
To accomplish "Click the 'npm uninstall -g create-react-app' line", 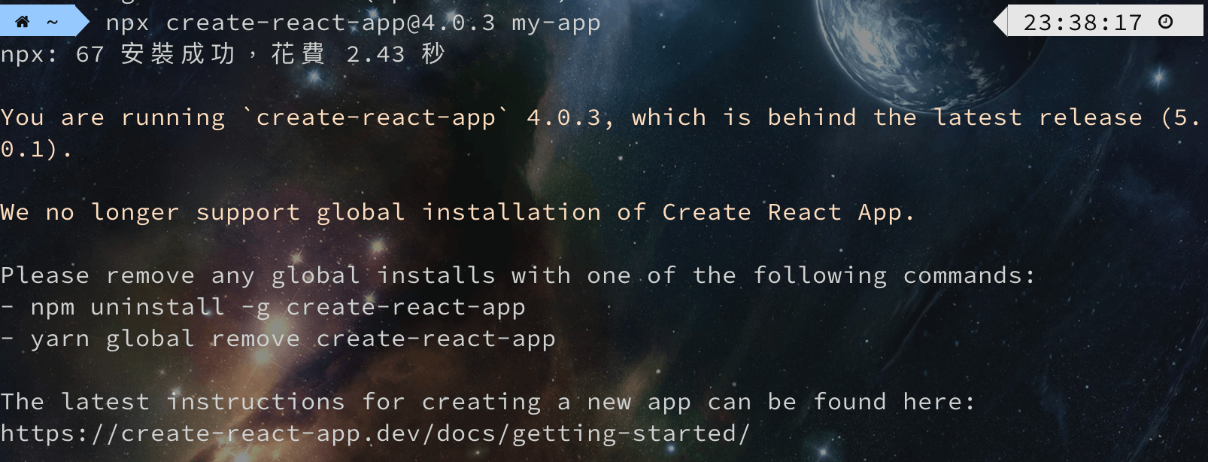I will pyautogui.click(x=263, y=308).
